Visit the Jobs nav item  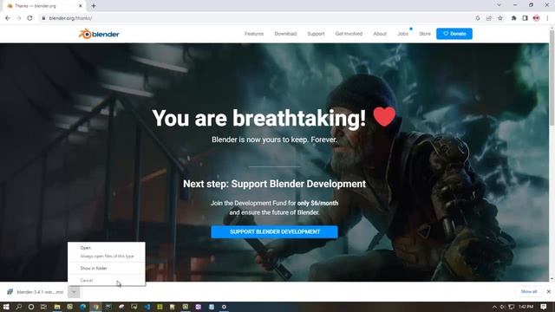pyautogui.click(x=402, y=34)
